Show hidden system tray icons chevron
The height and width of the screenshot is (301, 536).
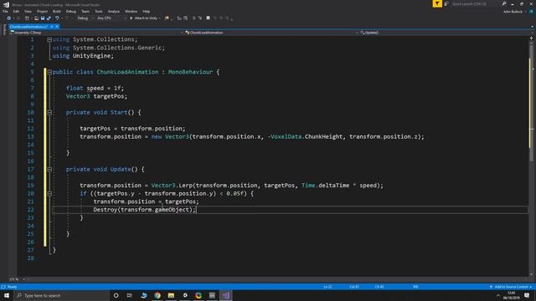tap(498, 295)
